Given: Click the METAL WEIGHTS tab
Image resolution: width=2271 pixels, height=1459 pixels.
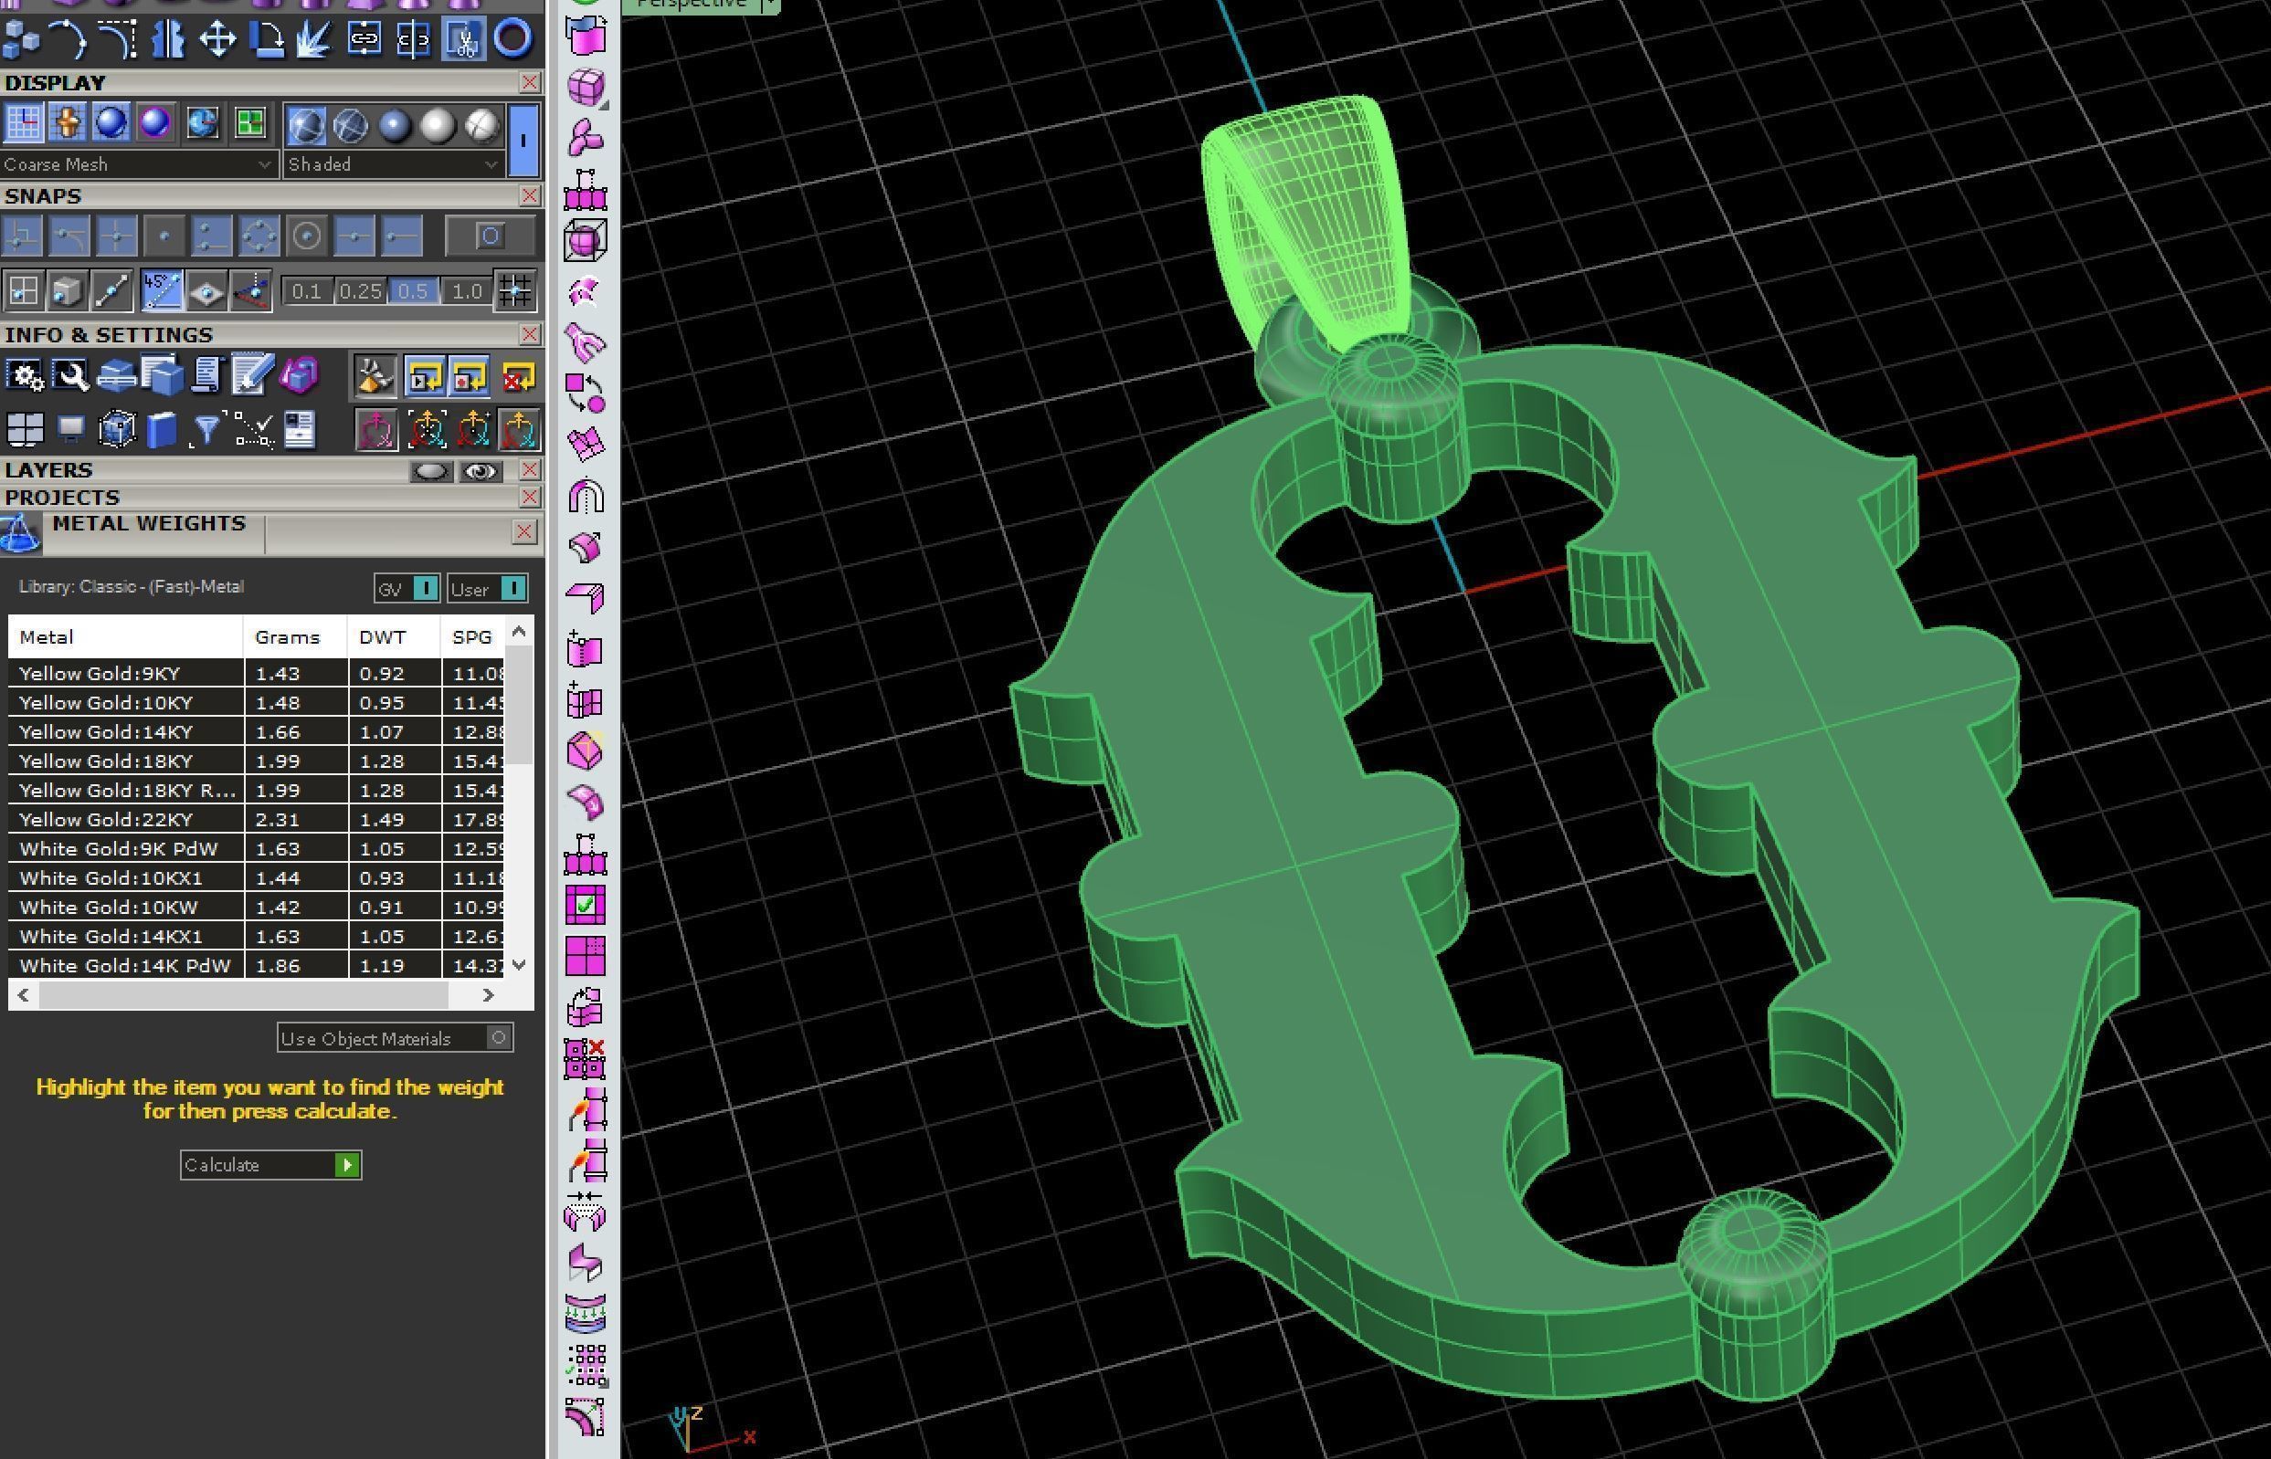Looking at the screenshot, I should click(149, 524).
